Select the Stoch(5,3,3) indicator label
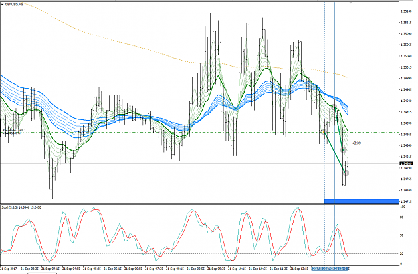 click(21, 207)
